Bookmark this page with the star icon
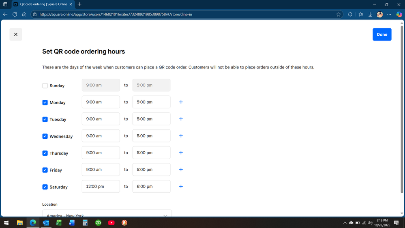Image resolution: width=405 pixels, height=228 pixels. [x=339, y=14]
